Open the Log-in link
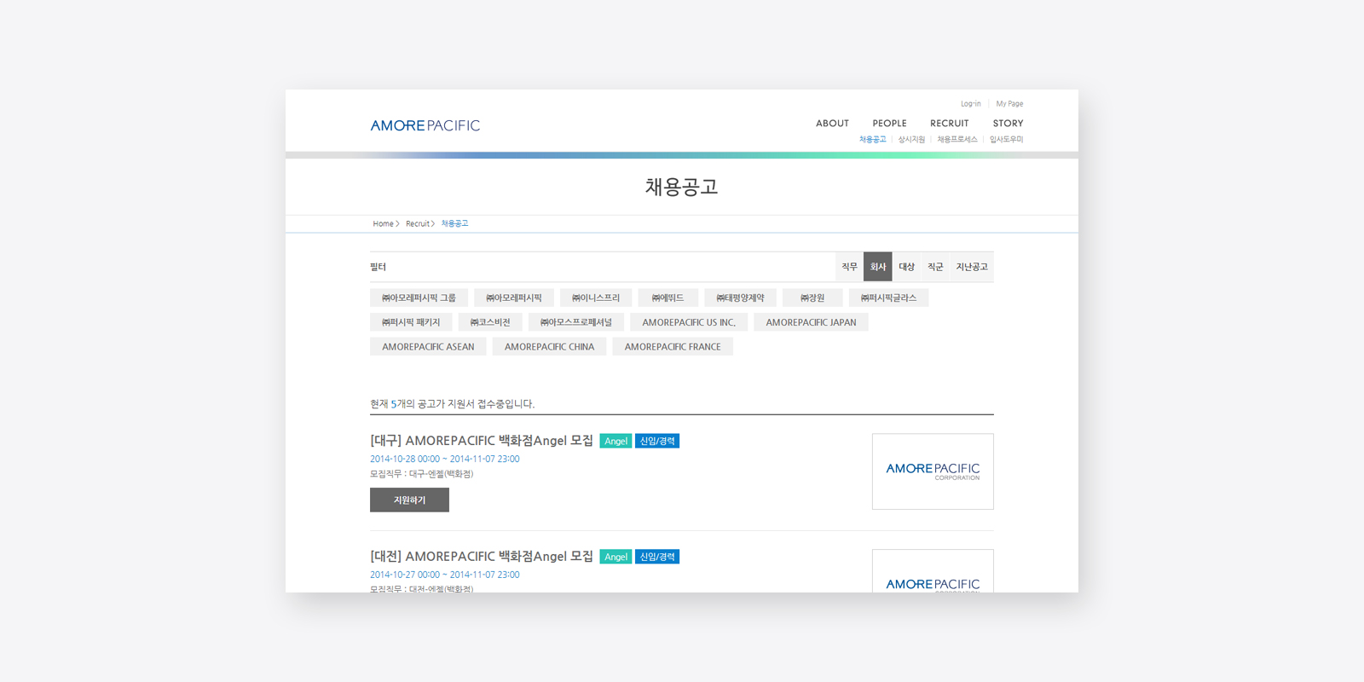Screen dimensions: 1364x682 pos(970,104)
